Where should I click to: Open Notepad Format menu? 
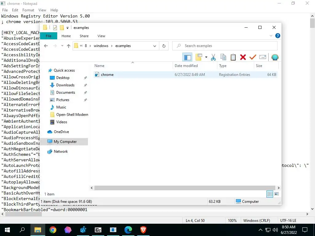tap(28, 10)
